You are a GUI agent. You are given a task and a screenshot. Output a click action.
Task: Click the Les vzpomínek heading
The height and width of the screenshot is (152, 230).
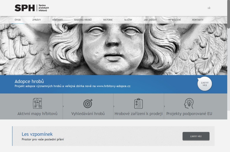tap(37, 134)
